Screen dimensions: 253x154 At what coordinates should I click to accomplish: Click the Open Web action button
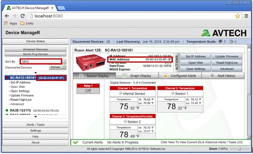pyautogui.click(x=196, y=63)
